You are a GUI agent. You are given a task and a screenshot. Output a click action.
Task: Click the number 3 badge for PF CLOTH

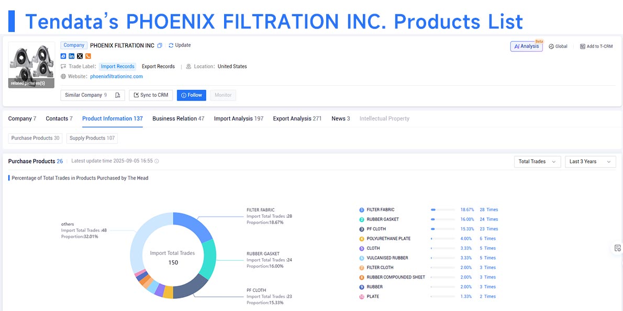(362, 229)
